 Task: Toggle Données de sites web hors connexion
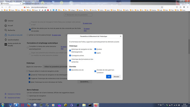95,71
